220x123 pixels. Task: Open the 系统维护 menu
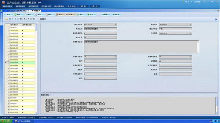point(71,6)
